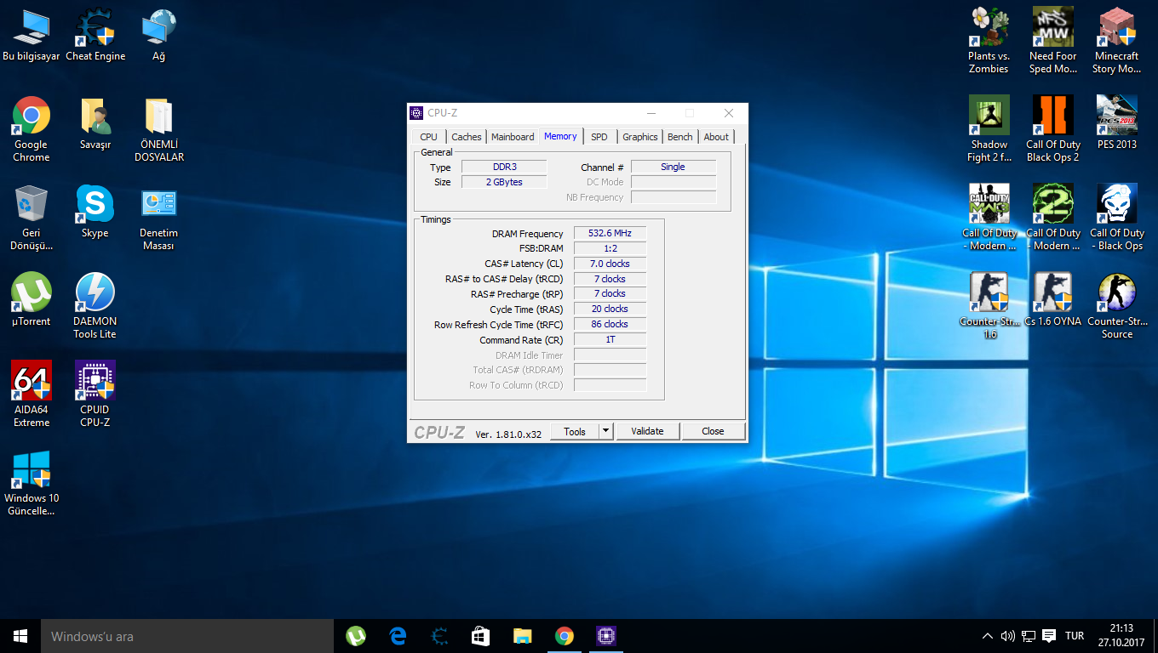Open the ÖNEMLİ DOSYALAR folder
This screenshot has height=653, width=1158.
(159, 129)
